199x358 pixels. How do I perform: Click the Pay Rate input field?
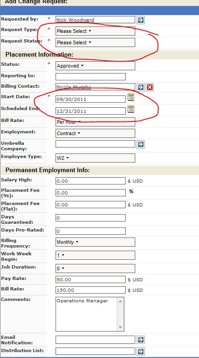90,279
